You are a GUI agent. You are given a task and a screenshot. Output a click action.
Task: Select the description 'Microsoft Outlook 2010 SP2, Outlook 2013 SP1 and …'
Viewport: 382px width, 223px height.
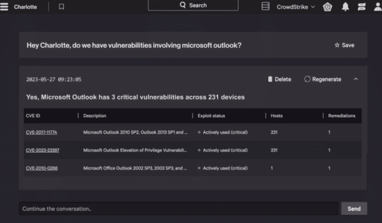pos(135,132)
